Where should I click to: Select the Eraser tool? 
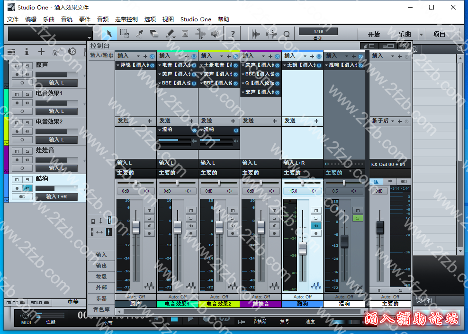coord(154,34)
